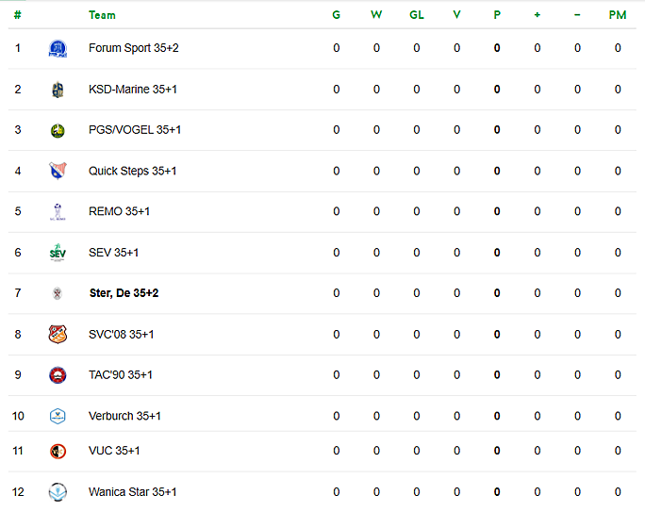The image size is (645, 512).
Task: Click the Quick Steps shield logo
Action: point(58,171)
